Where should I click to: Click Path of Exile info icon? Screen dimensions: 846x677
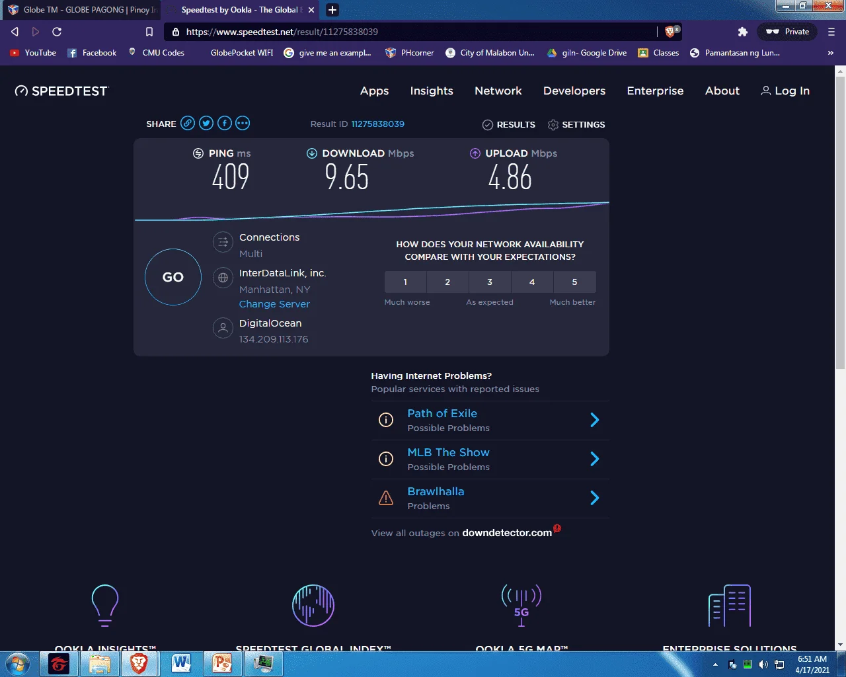click(386, 420)
